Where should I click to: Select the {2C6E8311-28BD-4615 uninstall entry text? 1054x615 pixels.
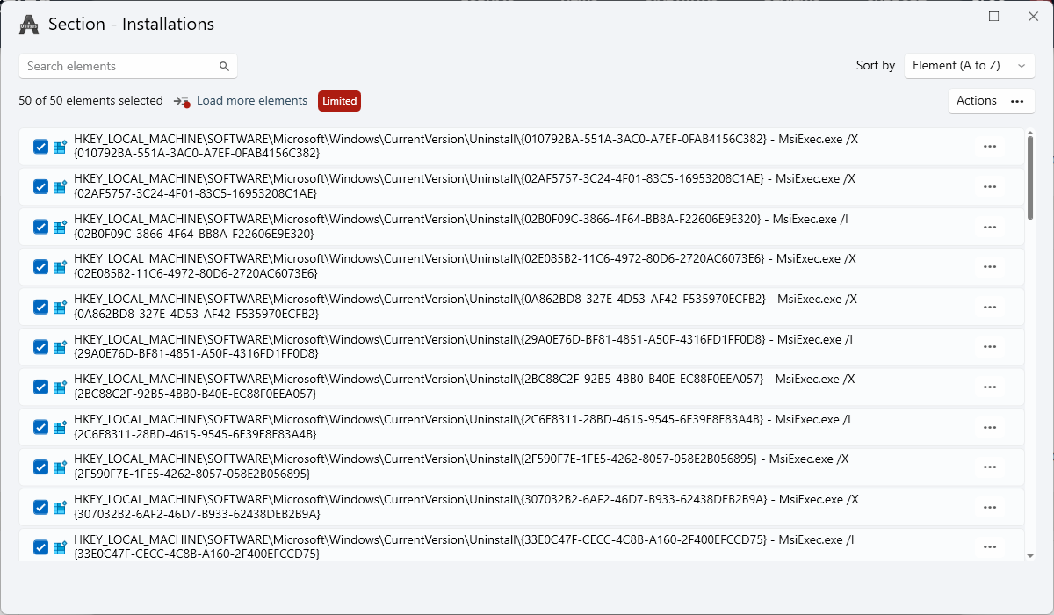tap(462, 427)
